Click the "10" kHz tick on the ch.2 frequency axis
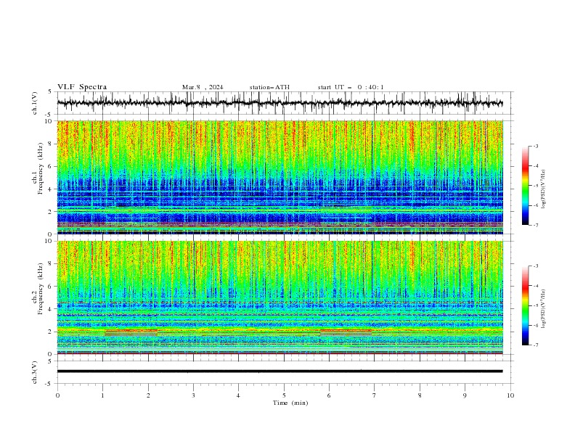The height and width of the screenshot is (444, 575). (x=49, y=241)
